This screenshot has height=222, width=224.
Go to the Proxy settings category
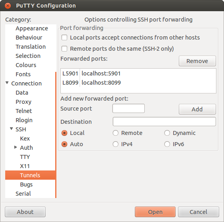click(24, 102)
